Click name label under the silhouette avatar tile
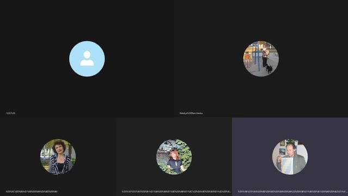 click(x=11, y=113)
